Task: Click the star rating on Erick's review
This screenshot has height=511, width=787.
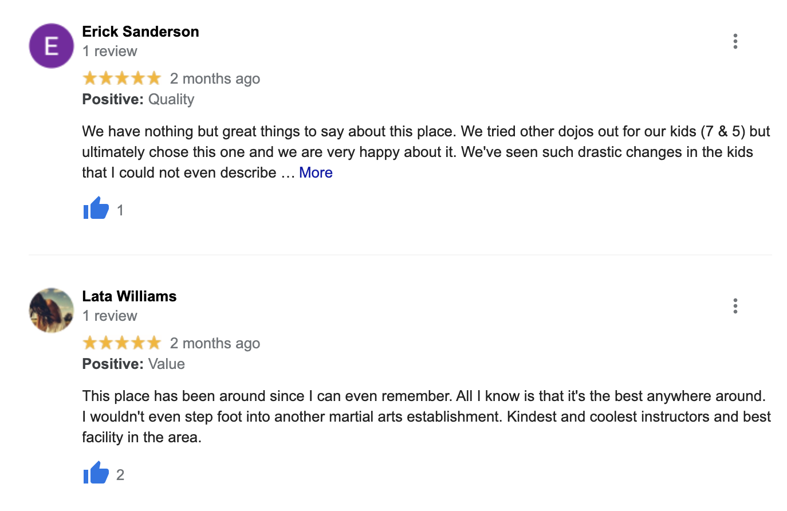Action: [x=121, y=78]
